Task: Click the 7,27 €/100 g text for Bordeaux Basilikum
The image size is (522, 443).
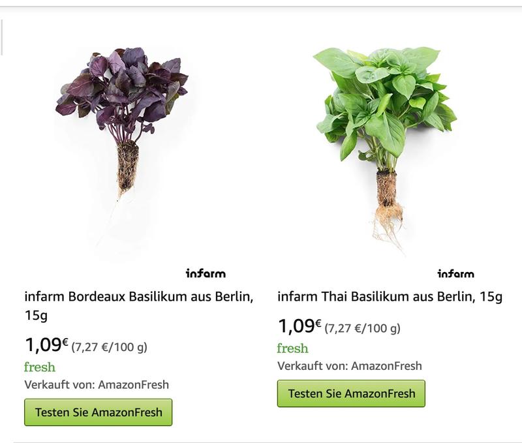Action: tap(109, 347)
